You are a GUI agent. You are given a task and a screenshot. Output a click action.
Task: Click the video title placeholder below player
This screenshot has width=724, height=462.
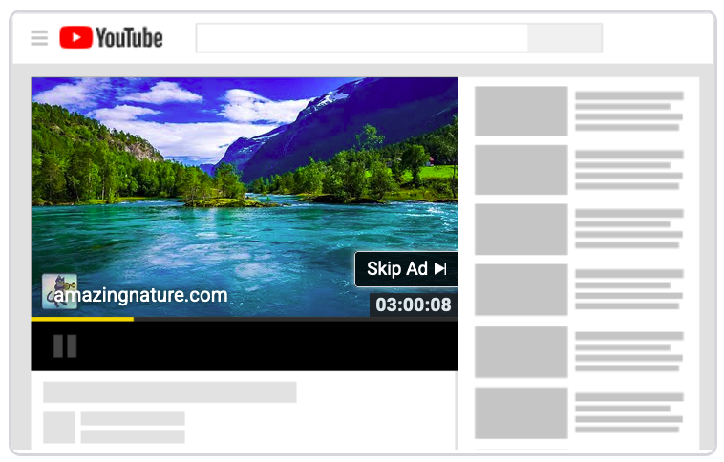[x=169, y=392]
